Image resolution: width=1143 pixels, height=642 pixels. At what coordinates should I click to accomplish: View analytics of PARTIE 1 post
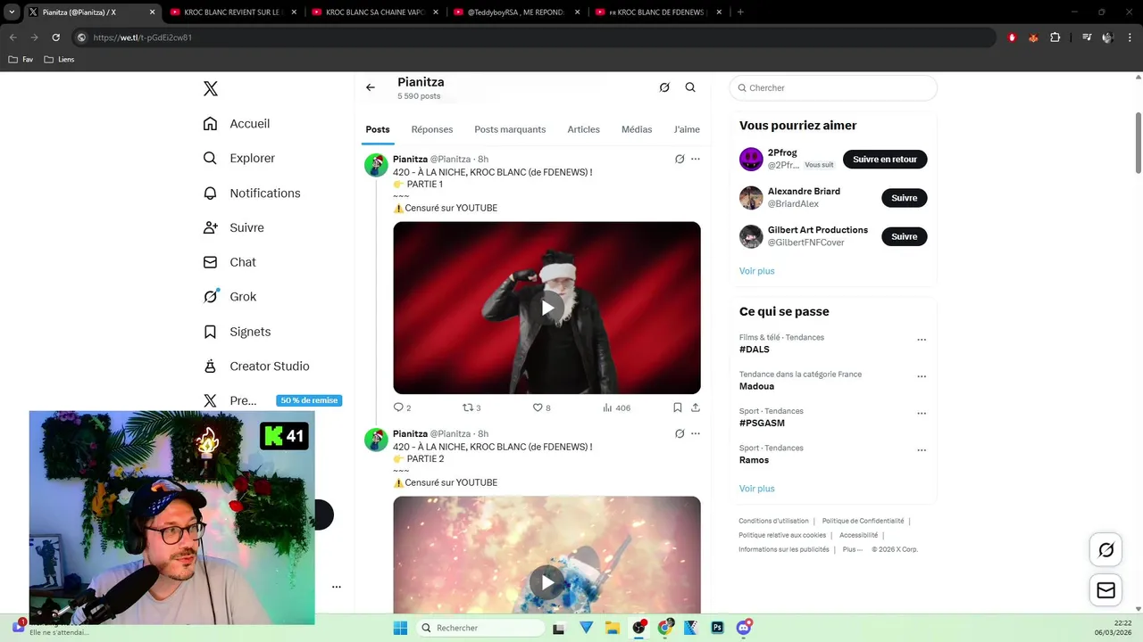616,407
